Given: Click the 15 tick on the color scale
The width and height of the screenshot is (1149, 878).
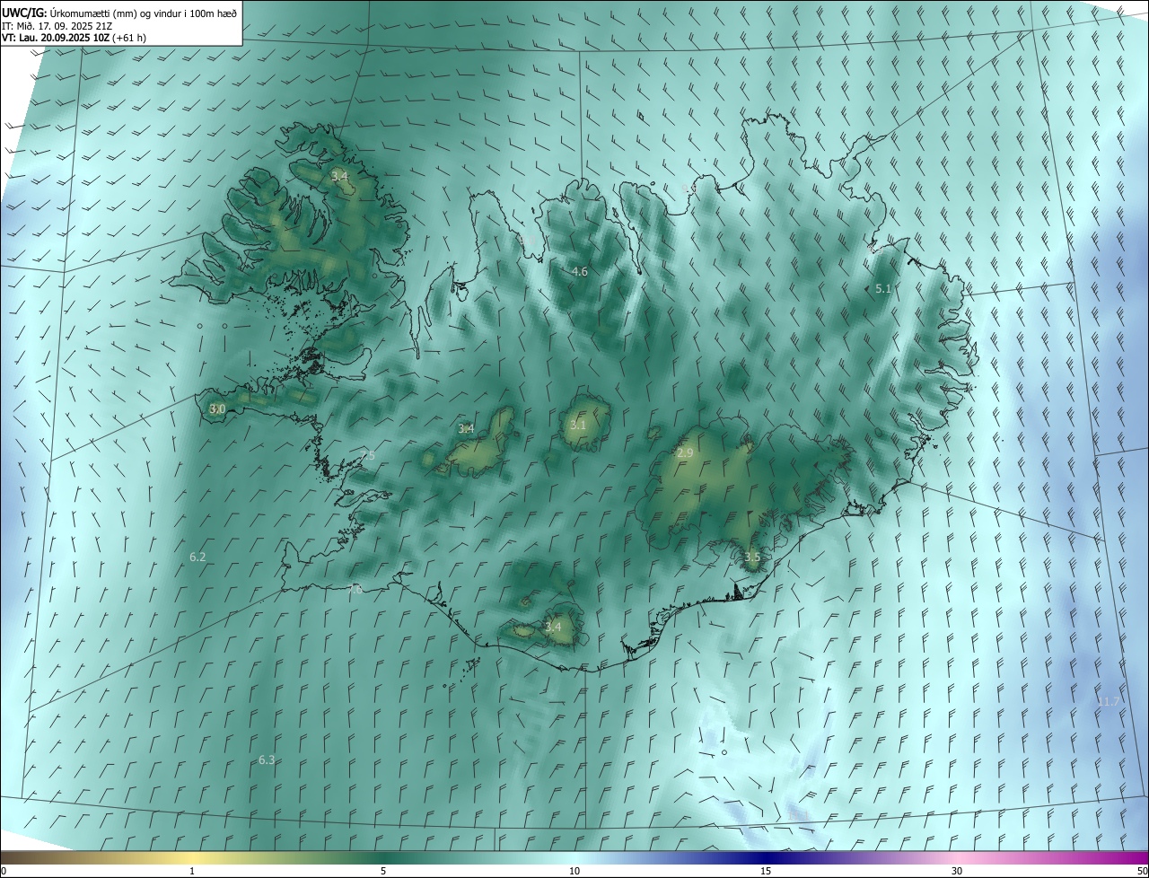Looking at the screenshot, I should click(766, 871).
